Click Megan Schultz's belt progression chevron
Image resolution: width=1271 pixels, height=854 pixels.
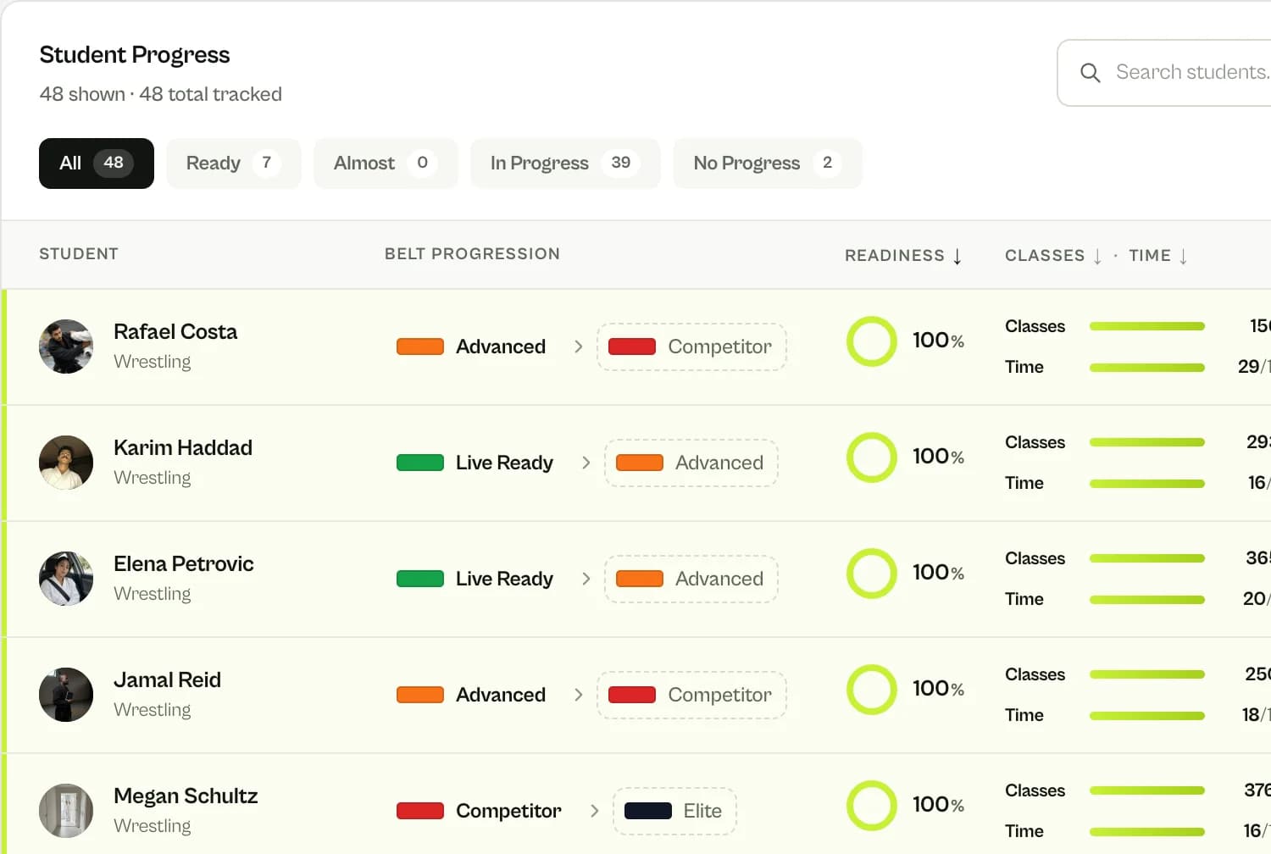pyautogui.click(x=594, y=811)
